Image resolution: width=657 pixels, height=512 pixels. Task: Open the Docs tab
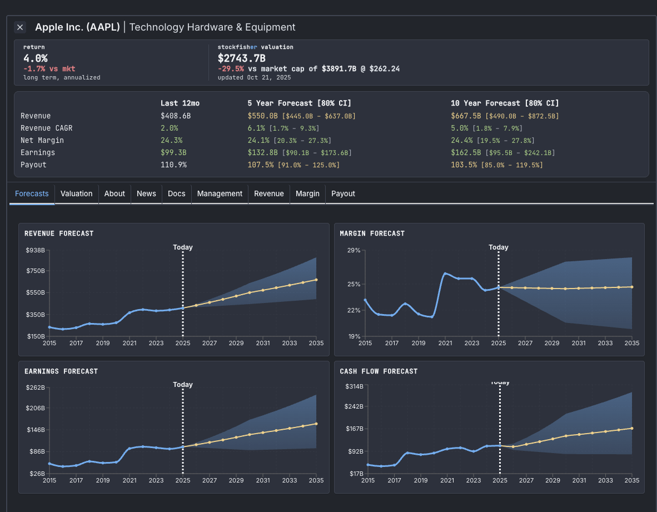176,193
